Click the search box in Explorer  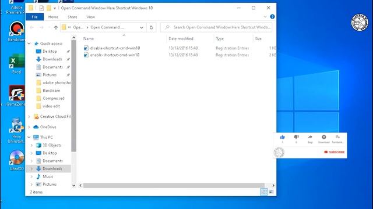216,27
